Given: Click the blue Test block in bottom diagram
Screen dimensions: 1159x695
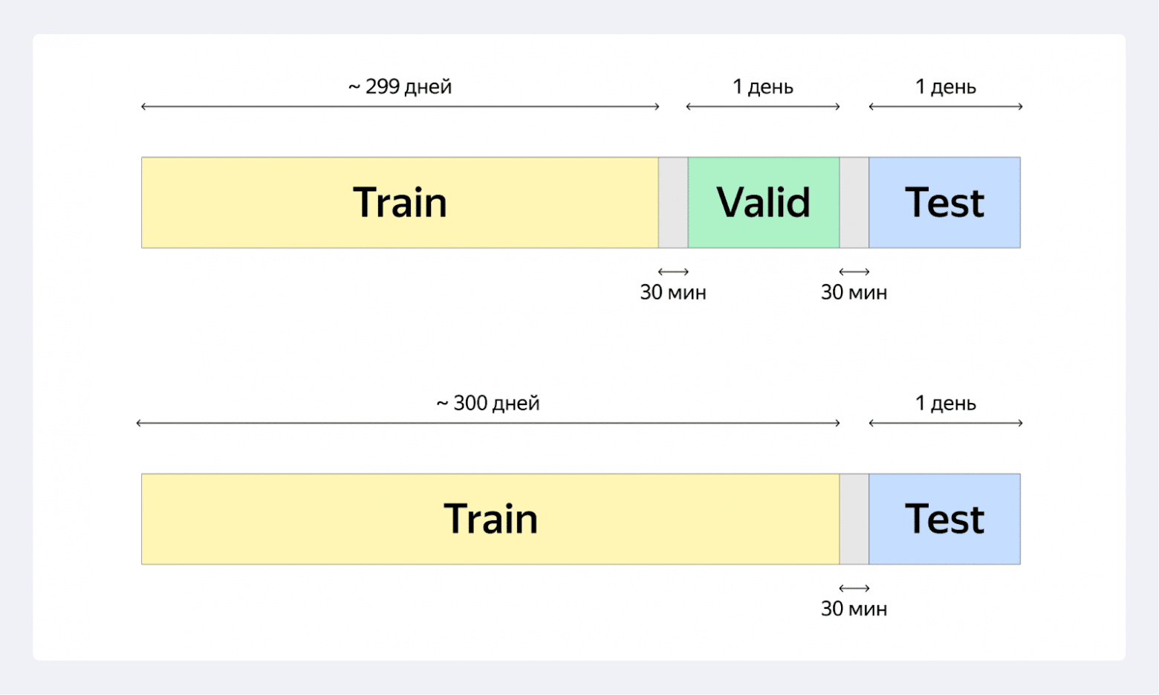Looking at the screenshot, I should click(x=944, y=519).
